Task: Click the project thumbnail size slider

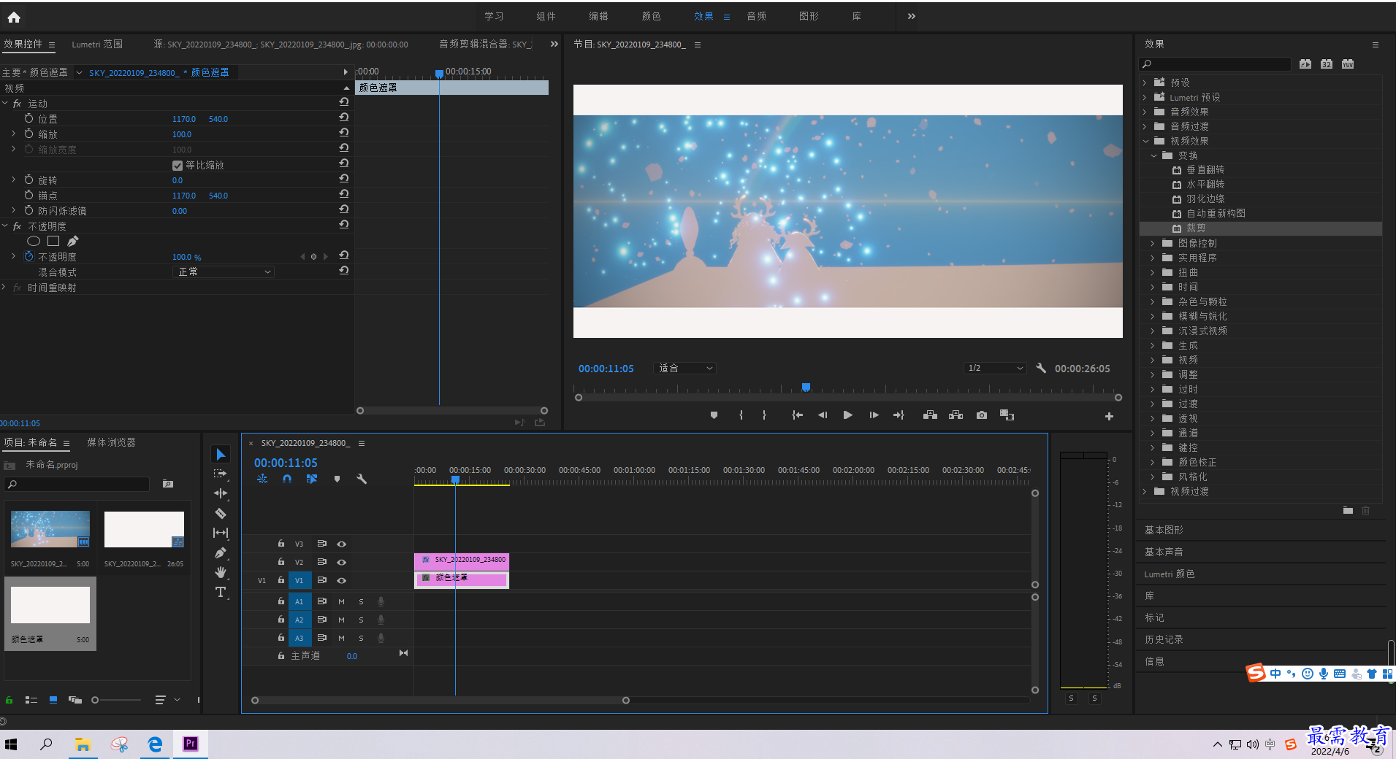Action: (x=116, y=700)
